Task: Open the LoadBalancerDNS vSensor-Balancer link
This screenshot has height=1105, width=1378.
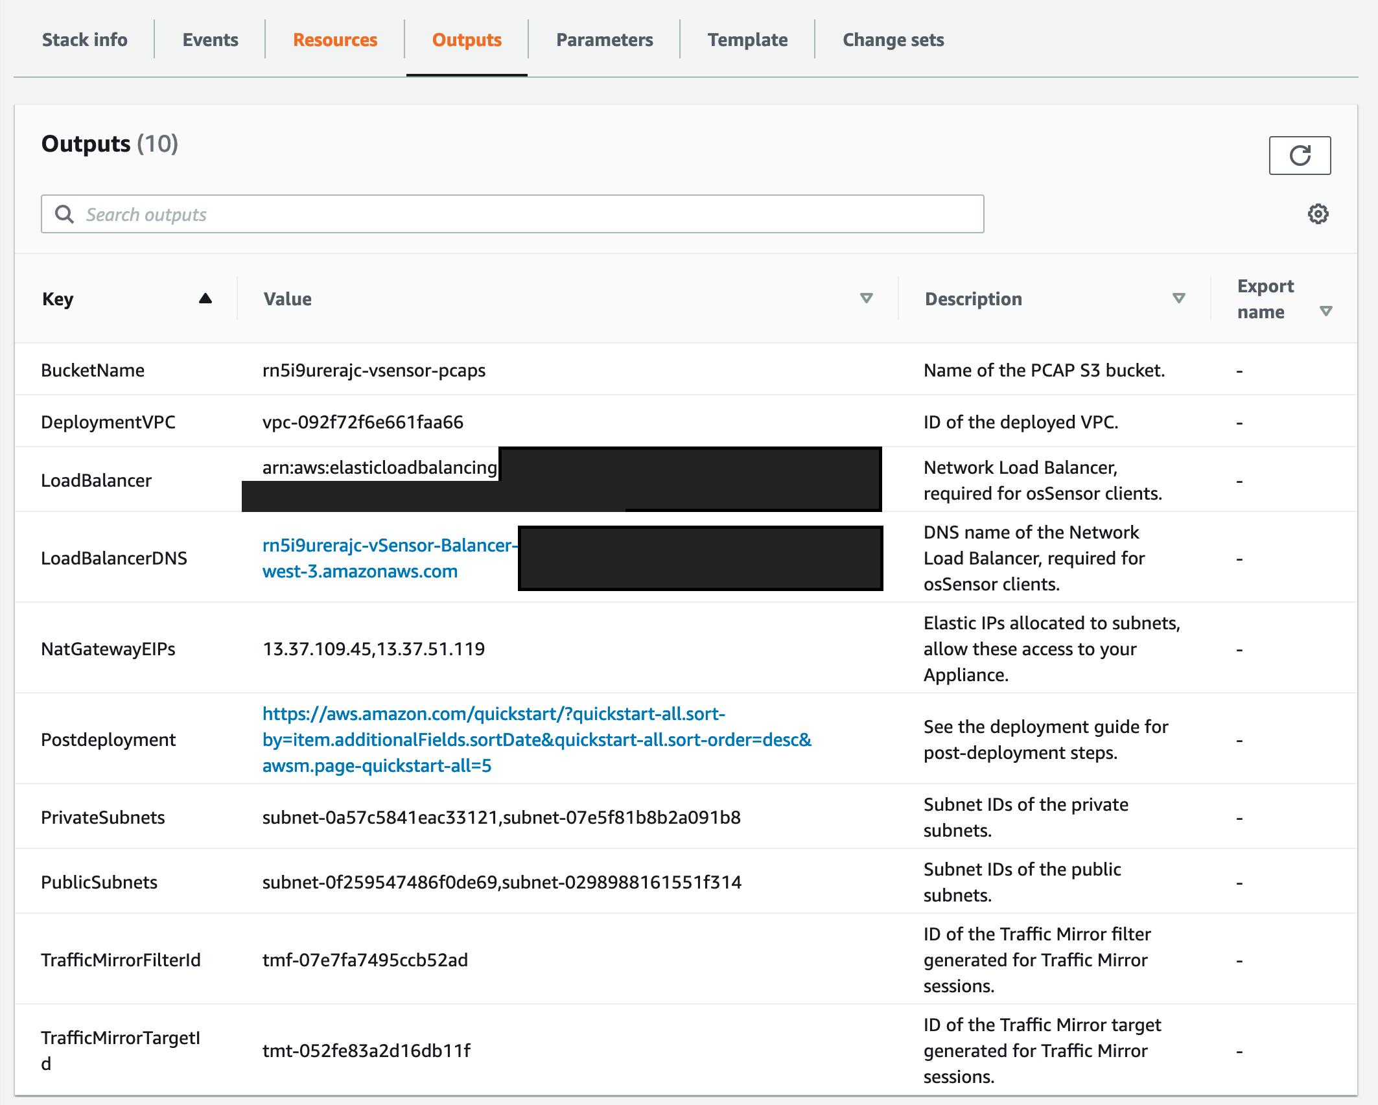Action: (390, 558)
